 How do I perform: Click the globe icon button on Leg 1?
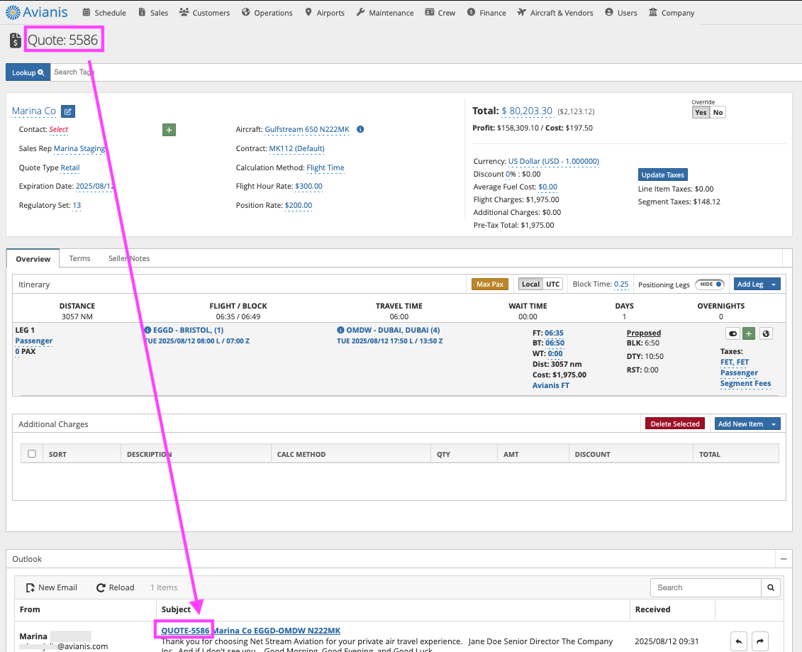coord(766,333)
